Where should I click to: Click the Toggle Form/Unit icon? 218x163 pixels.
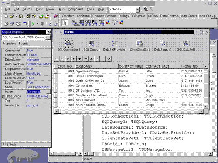(17, 24)
